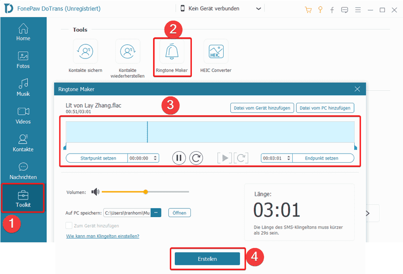The height and width of the screenshot is (274, 403).
Task: Click Endpunkt setzen button
Action: click(323, 158)
